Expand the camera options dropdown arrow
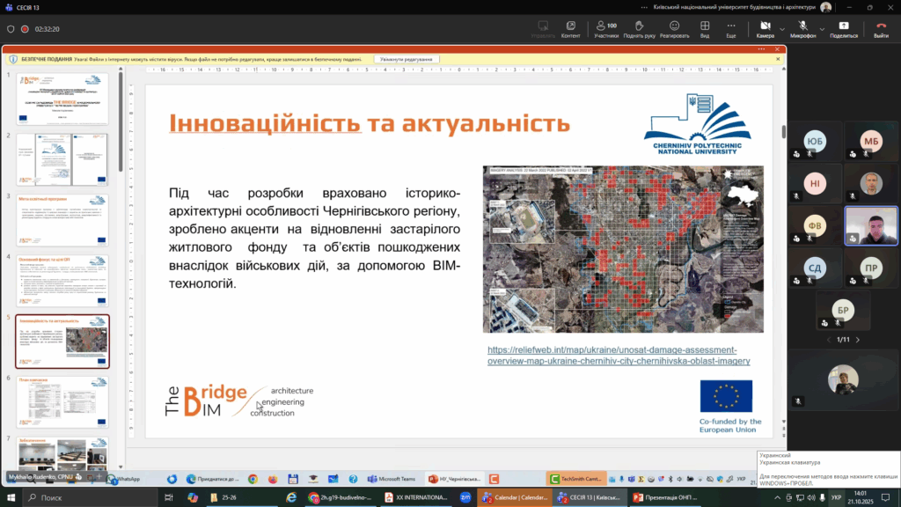This screenshot has height=507, width=901. click(782, 29)
